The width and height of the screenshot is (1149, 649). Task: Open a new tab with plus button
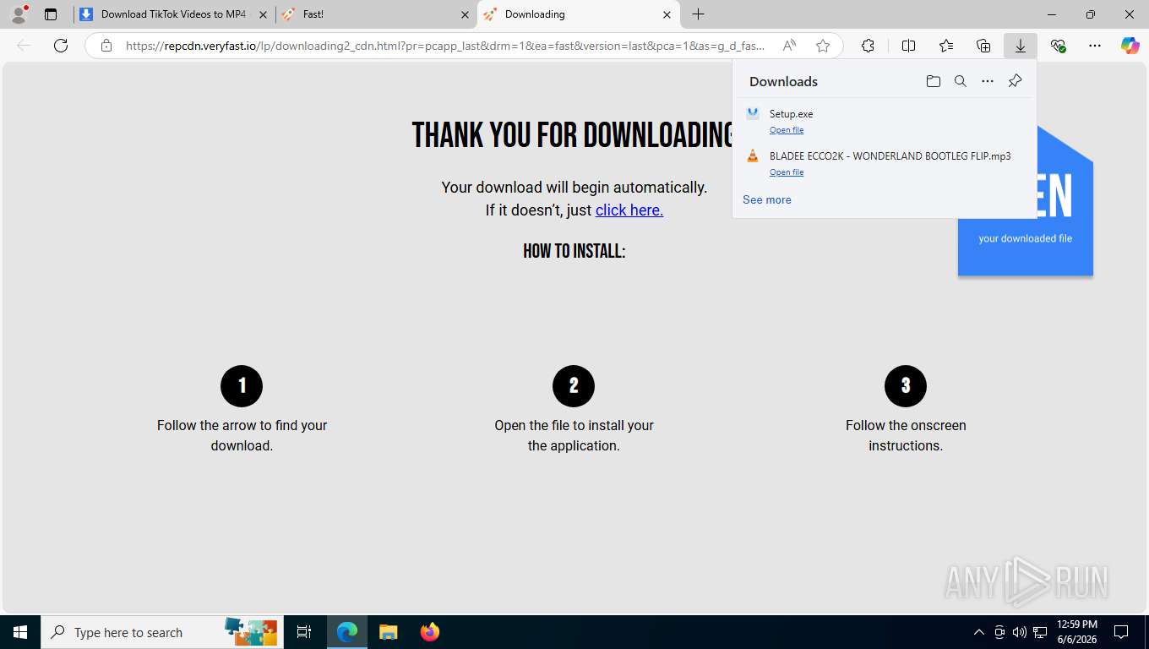(698, 14)
